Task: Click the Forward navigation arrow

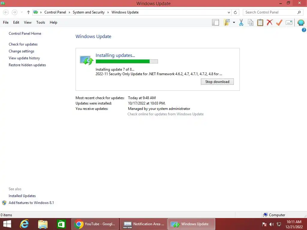Action: tap(14, 12)
